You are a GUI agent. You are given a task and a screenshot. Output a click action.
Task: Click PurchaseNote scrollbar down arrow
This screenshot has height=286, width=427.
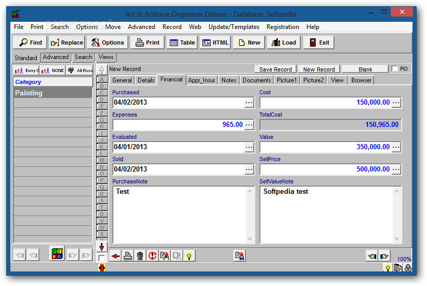(x=249, y=239)
